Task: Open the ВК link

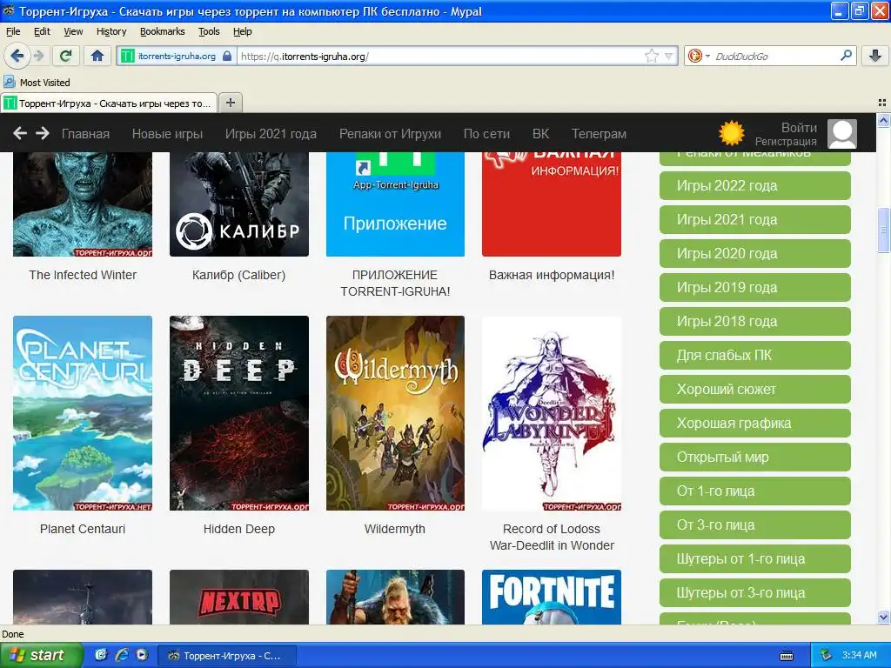Action: (540, 134)
